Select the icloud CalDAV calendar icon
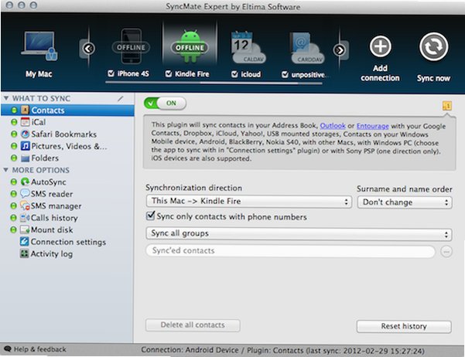465x357 pixels. [248, 47]
